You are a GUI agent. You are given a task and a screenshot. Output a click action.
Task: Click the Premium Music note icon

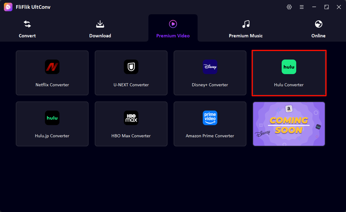pyautogui.click(x=246, y=24)
